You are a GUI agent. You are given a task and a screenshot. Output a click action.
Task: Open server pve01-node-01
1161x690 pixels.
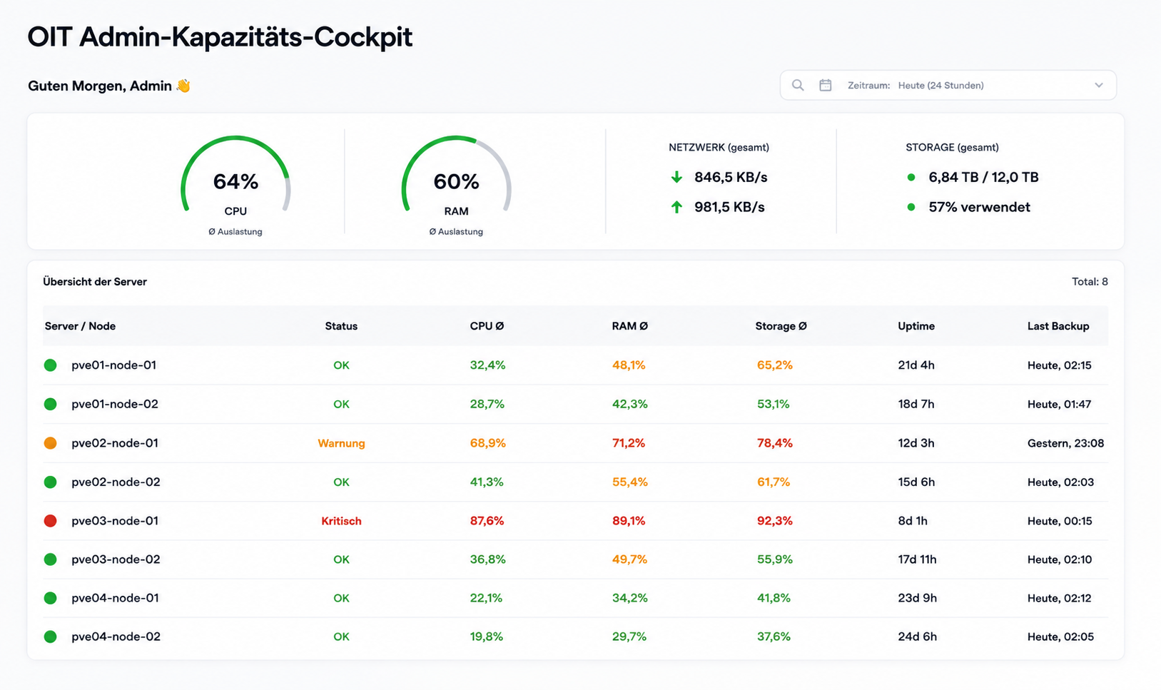(114, 365)
